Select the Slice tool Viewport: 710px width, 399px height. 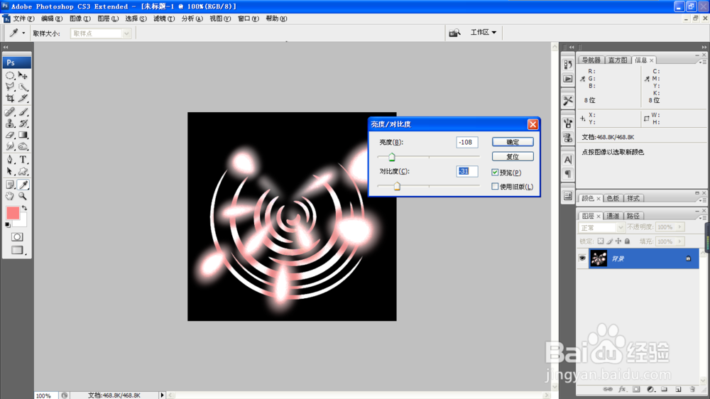pos(23,98)
